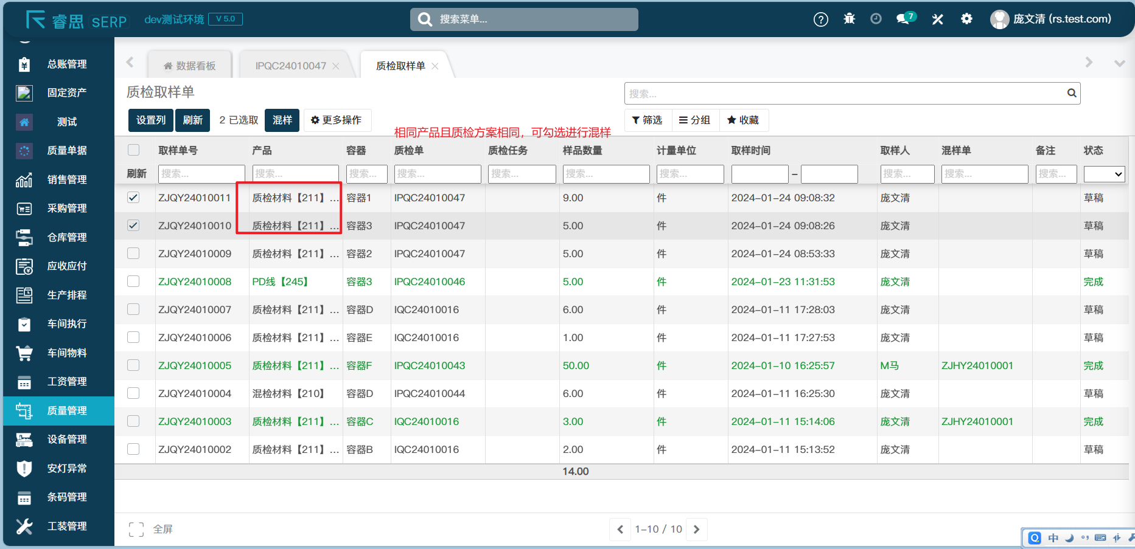Click the 设置列 button

[x=150, y=120]
